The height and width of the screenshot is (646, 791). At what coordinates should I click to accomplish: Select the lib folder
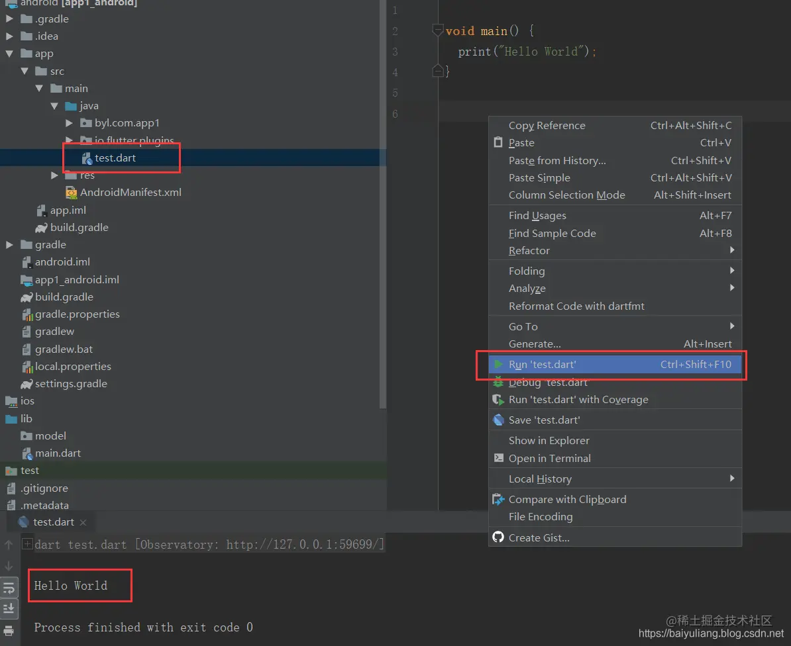(19, 419)
